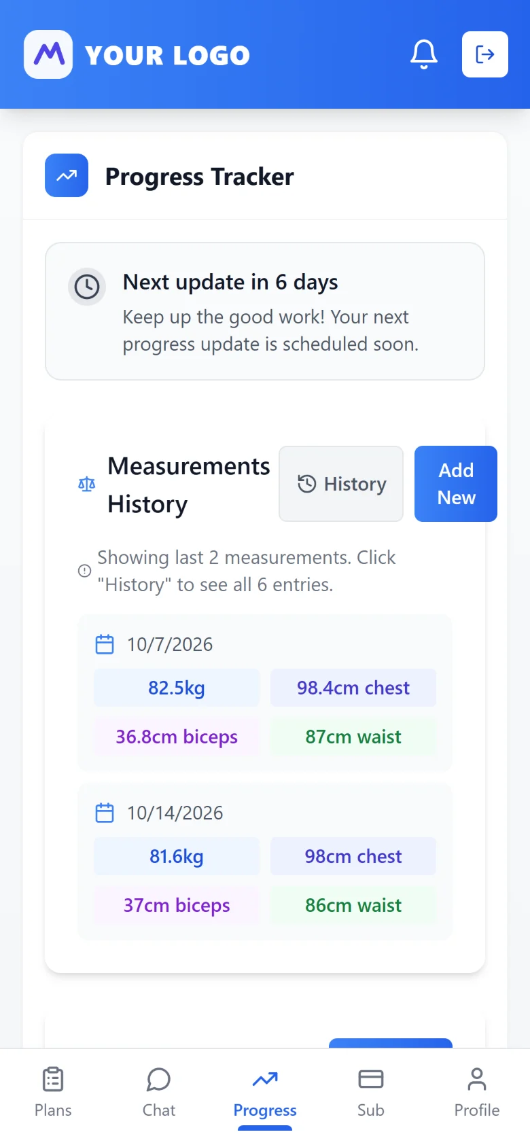Click the YOUR LOGO text
Screen dimensions: 530x1147
point(167,56)
